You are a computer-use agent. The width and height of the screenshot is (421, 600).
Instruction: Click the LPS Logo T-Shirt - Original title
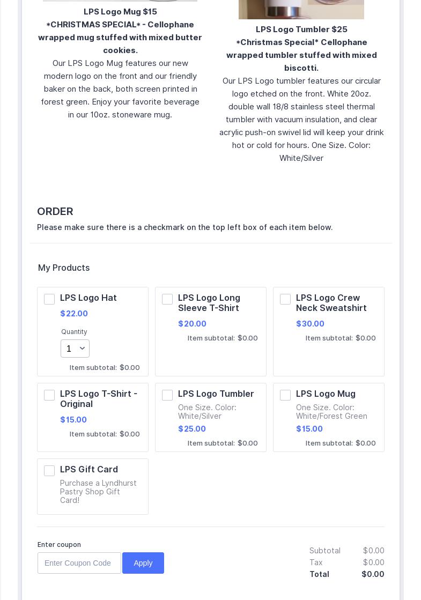99,399
